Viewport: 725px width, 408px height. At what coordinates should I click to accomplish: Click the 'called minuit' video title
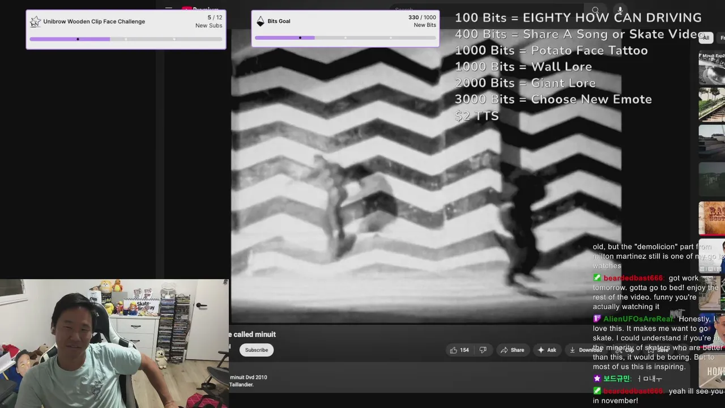253,334
